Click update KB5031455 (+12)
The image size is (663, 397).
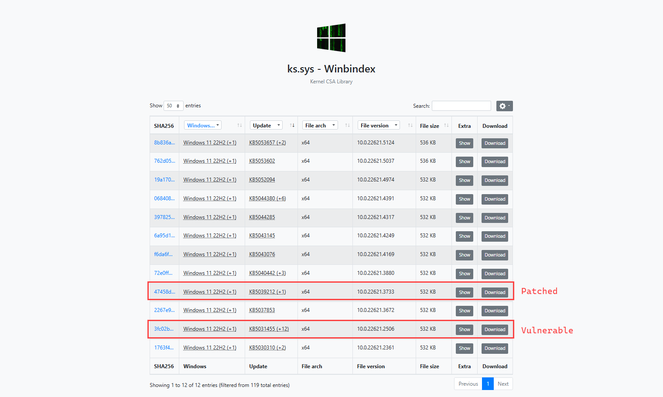pos(269,329)
